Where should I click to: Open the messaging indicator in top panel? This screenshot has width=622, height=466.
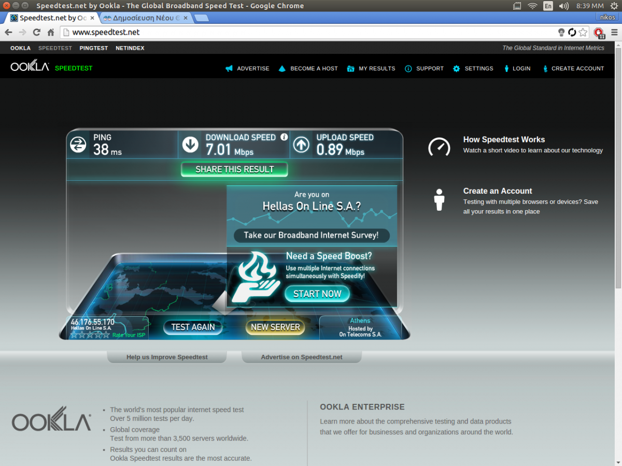point(517,6)
